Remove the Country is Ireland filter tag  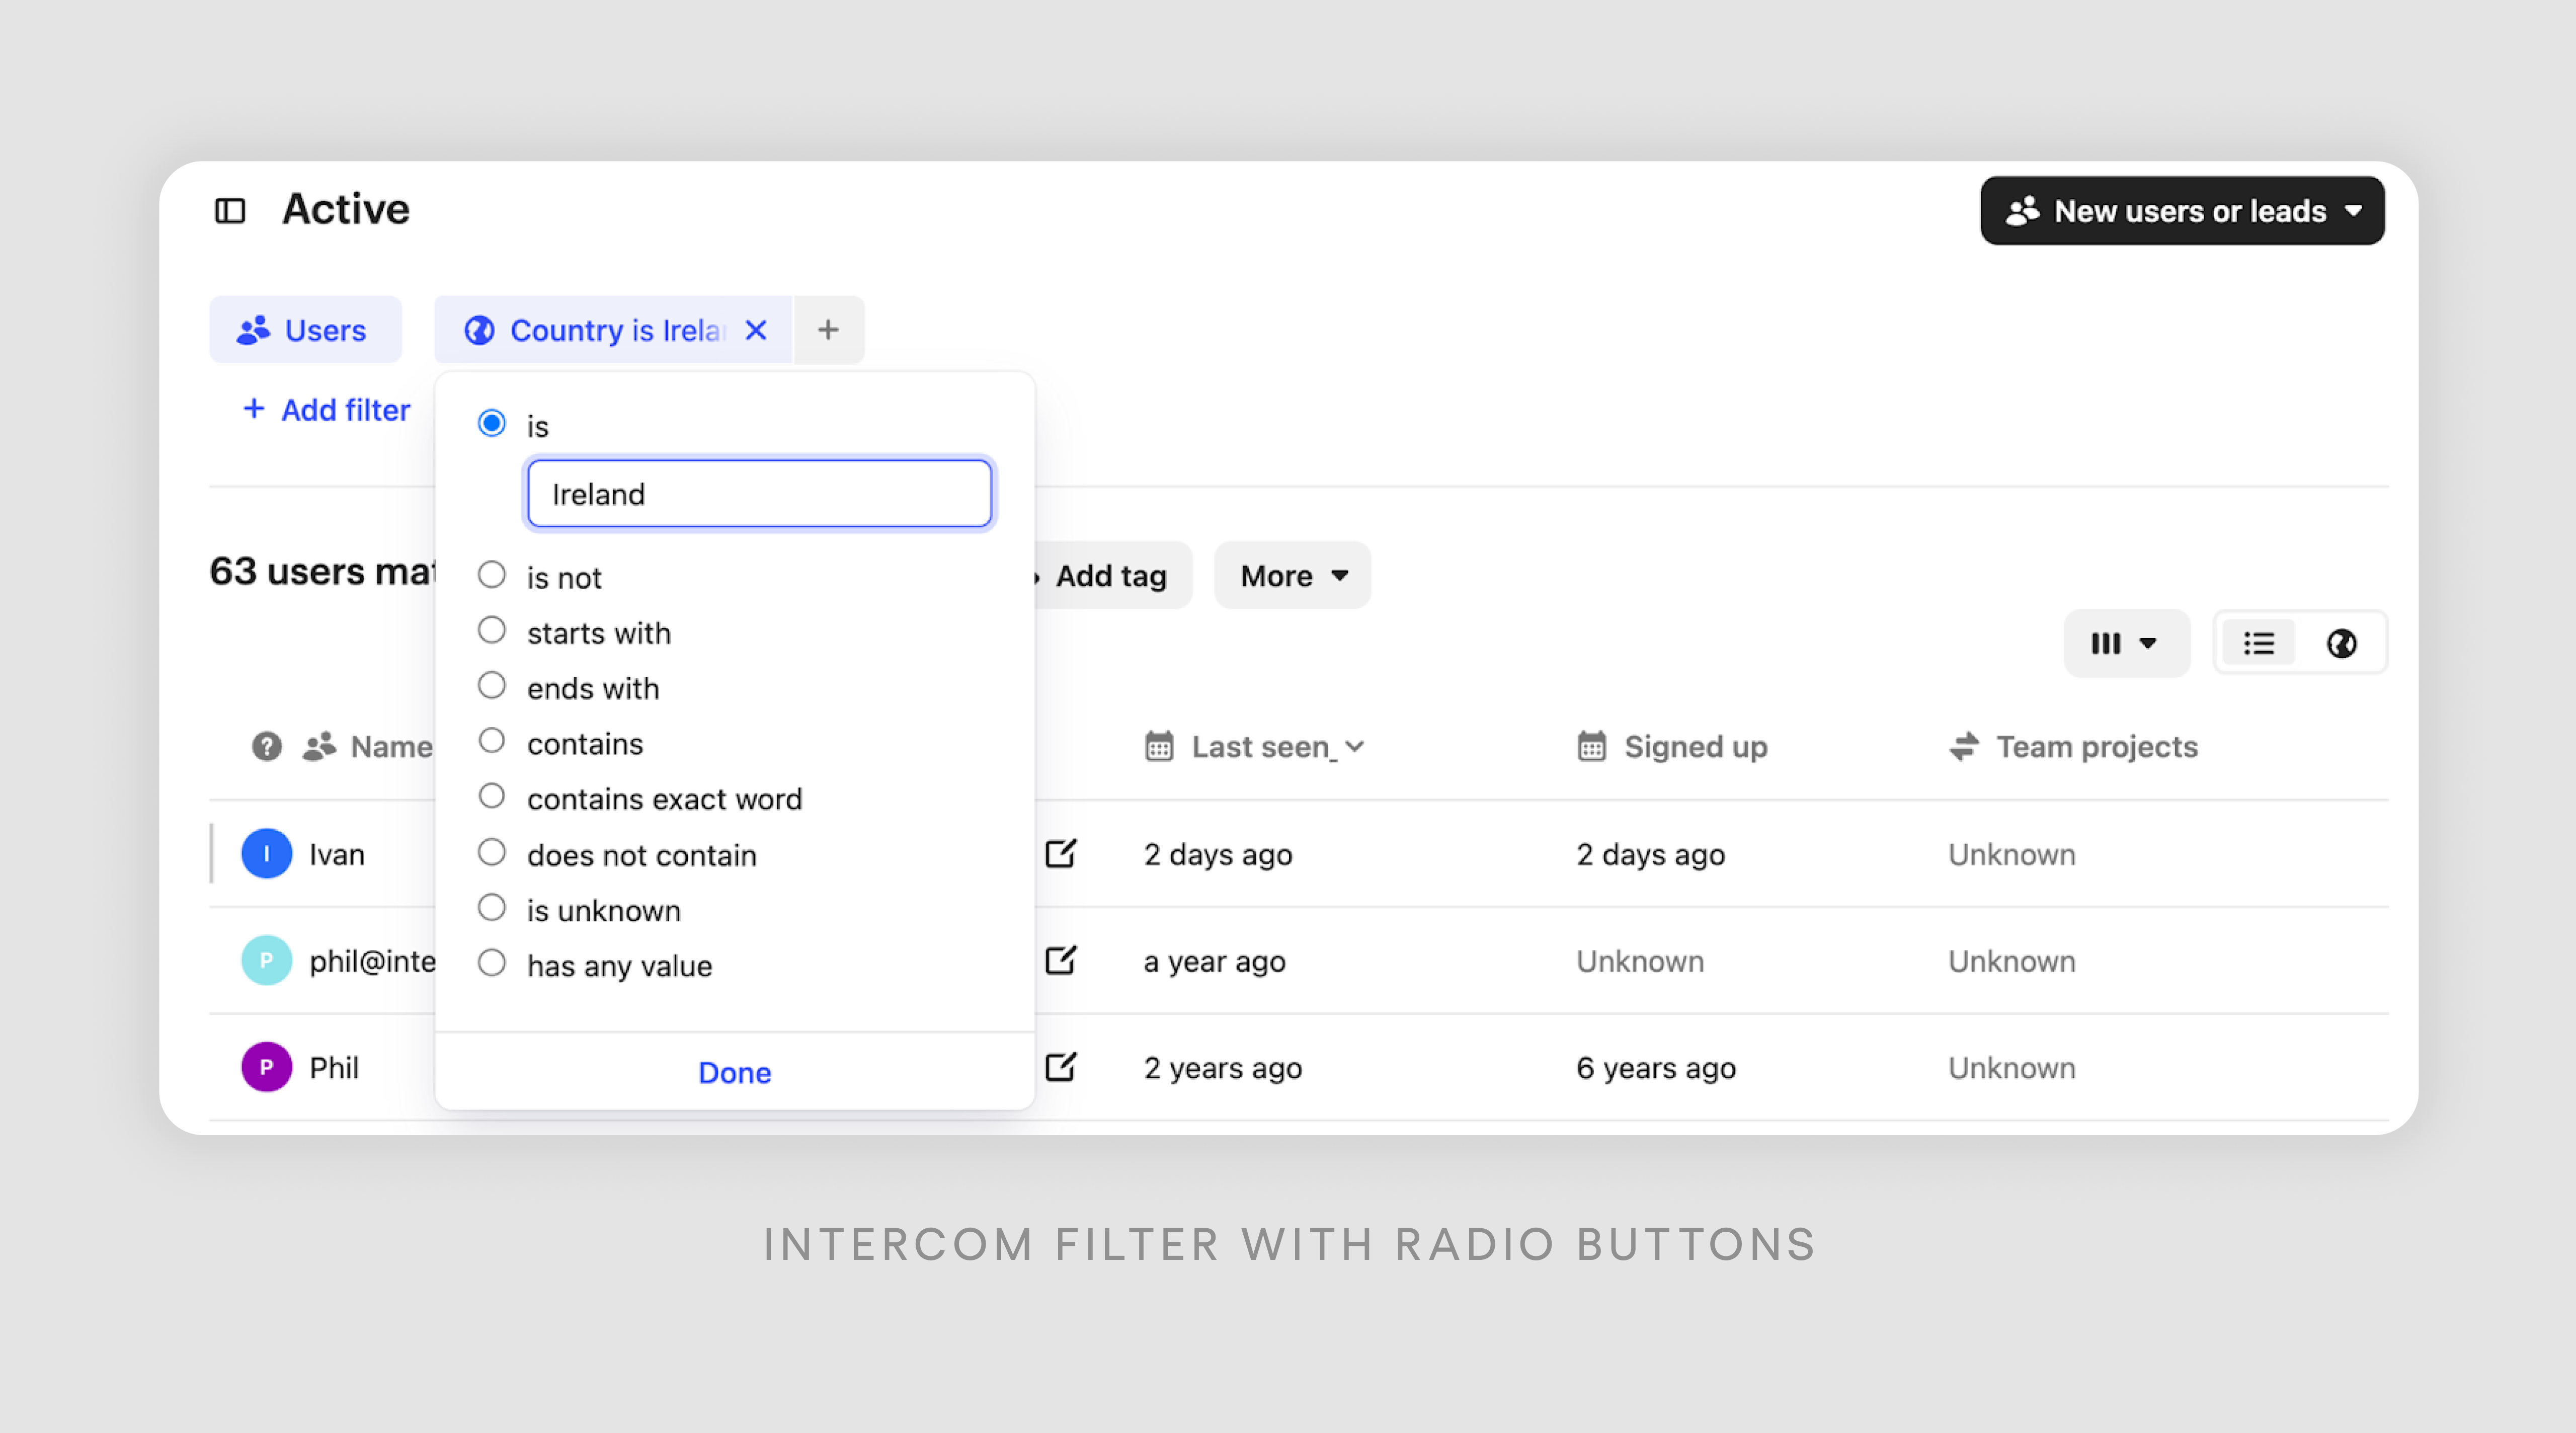click(755, 330)
